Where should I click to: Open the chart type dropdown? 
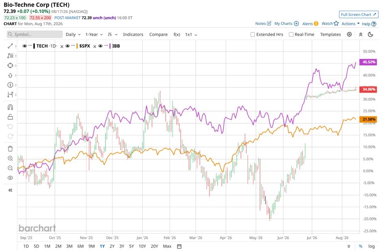click(113, 34)
